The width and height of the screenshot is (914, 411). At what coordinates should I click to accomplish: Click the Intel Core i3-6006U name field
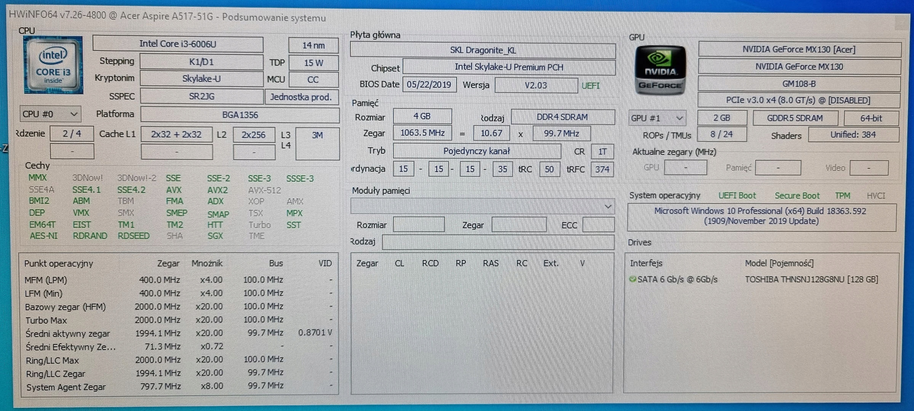click(178, 44)
